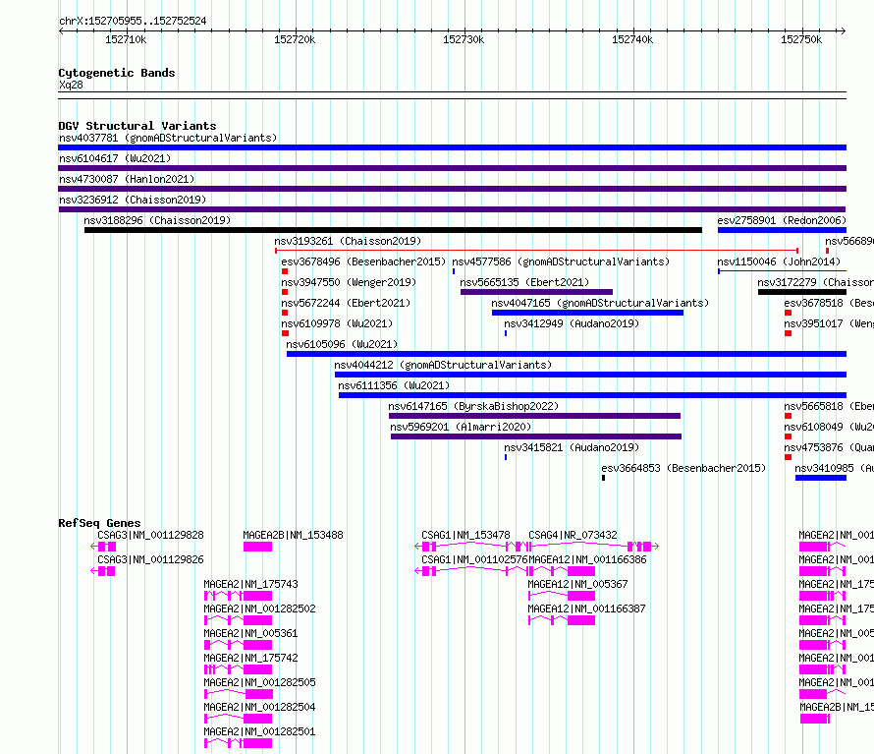
Task: Click MAGEA2|NM_175742 transcript label
Action: [x=250, y=658]
